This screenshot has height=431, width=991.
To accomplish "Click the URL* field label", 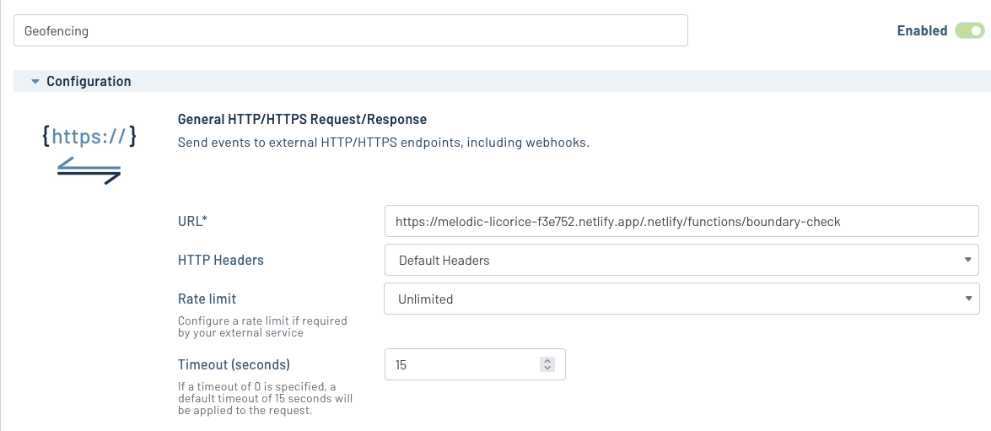I will pos(192,222).
